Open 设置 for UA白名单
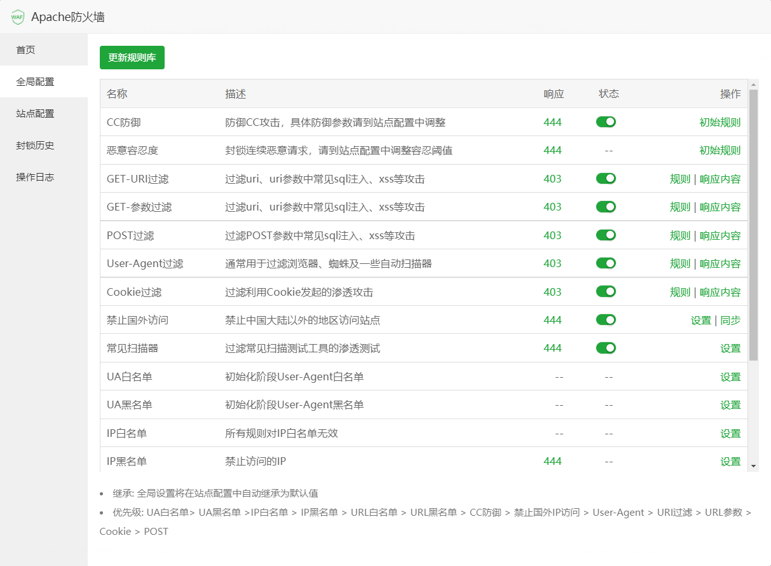The image size is (771, 566). (730, 376)
